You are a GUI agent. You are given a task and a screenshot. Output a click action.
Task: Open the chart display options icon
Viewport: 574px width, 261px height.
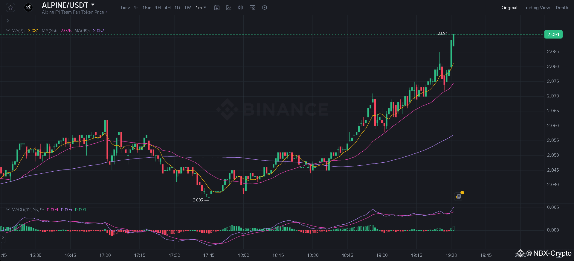pos(253,7)
